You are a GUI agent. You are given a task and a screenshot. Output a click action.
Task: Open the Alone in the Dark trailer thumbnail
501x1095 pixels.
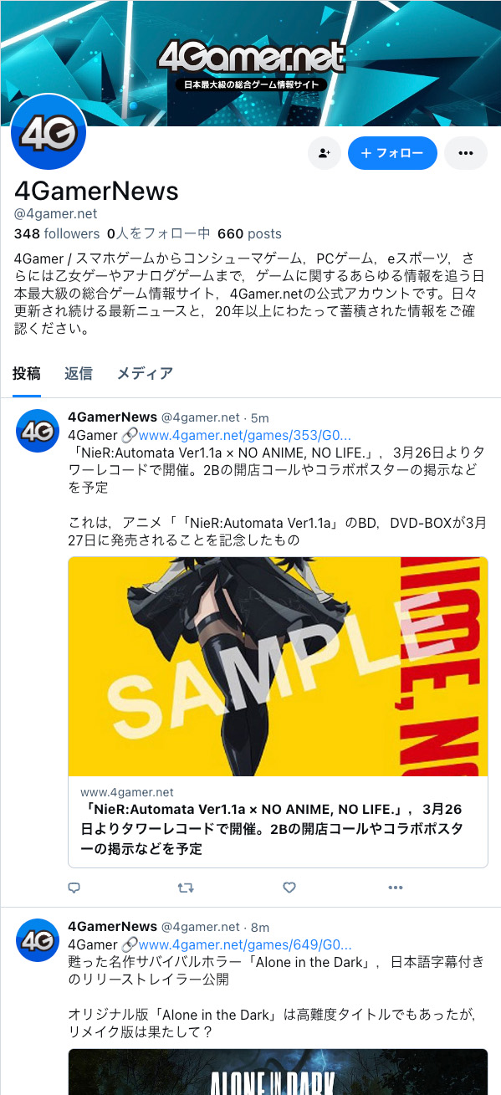click(x=278, y=1072)
